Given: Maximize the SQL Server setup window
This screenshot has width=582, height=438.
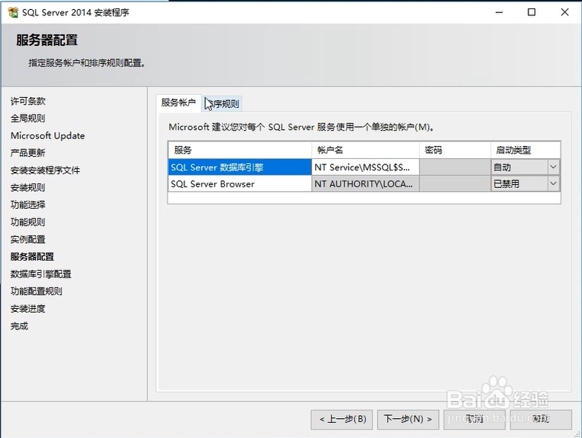Looking at the screenshot, I should (x=532, y=12).
